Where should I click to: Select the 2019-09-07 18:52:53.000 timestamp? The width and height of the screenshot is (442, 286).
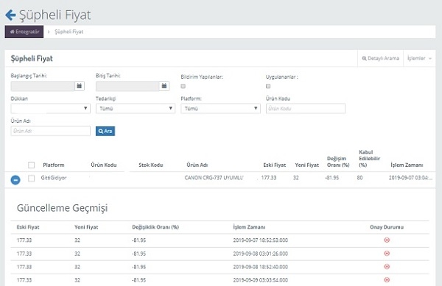(261, 240)
